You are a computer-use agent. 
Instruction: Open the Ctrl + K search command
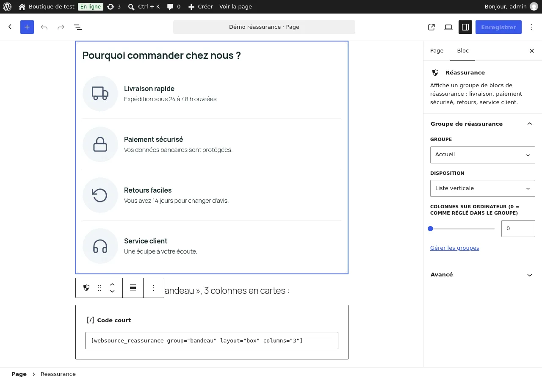pyautogui.click(x=144, y=7)
